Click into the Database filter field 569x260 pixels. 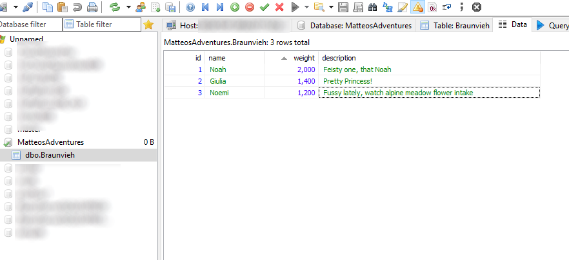(31, 24)
